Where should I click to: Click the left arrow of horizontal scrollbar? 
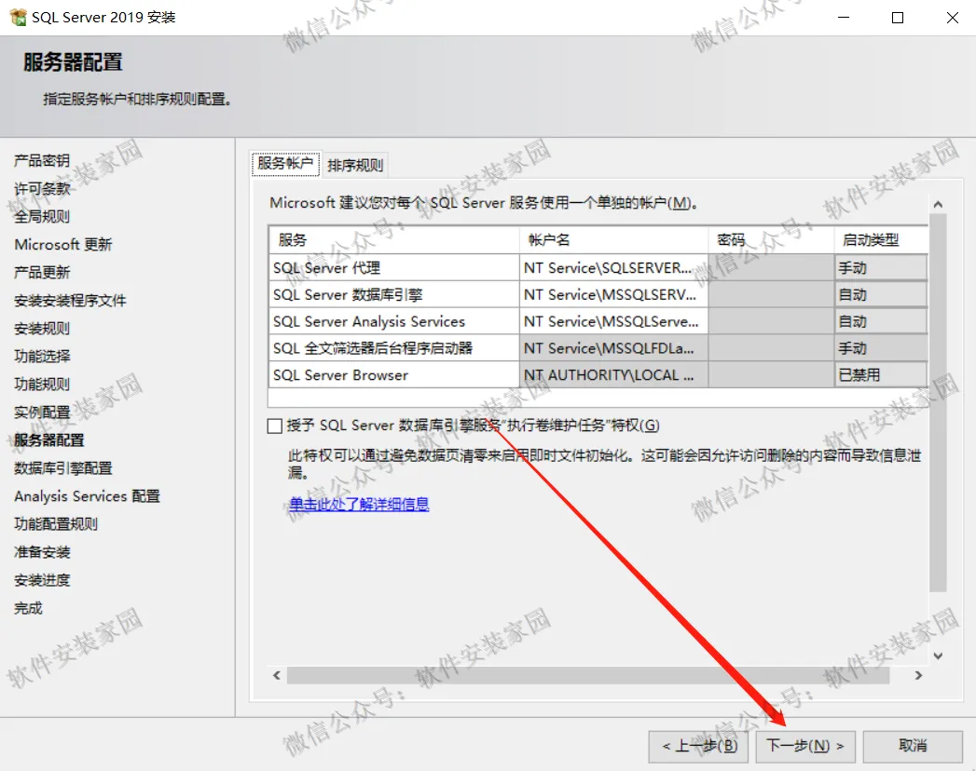[277, 675]
